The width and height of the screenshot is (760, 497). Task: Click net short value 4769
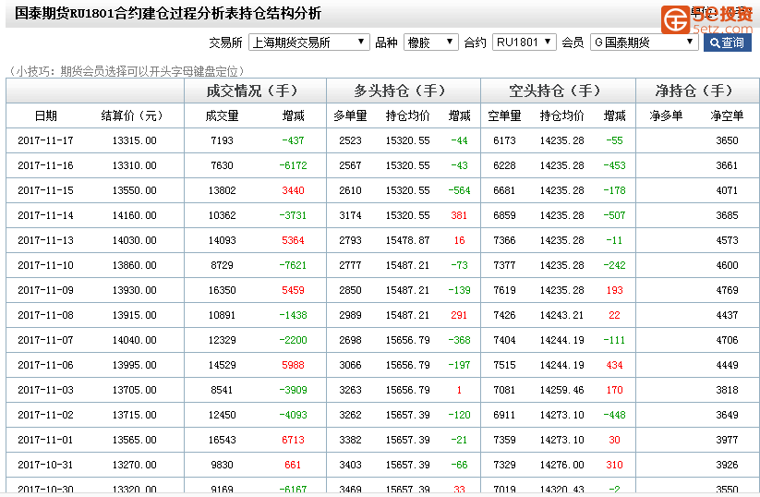pyautogui.click(x=727, y=290)
